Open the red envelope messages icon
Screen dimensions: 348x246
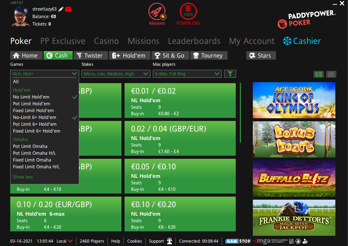point(68,9)
